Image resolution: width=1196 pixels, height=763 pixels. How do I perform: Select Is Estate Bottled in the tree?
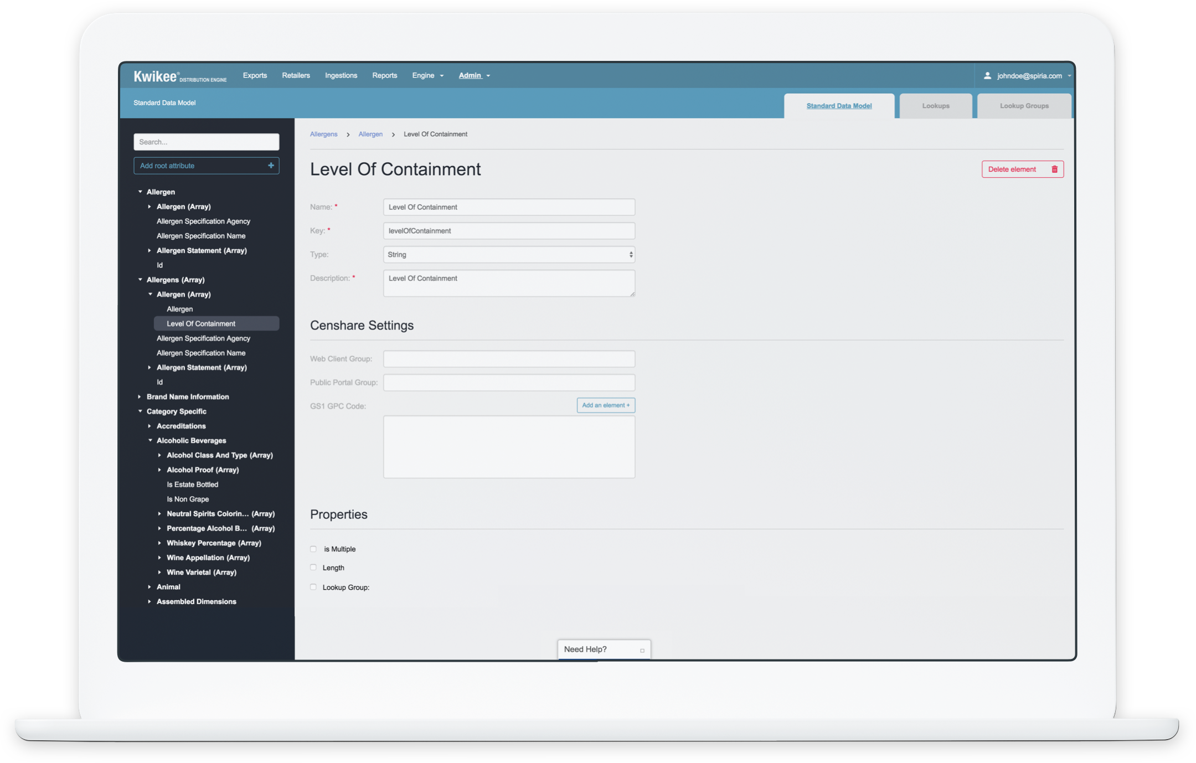pos(192,484)
